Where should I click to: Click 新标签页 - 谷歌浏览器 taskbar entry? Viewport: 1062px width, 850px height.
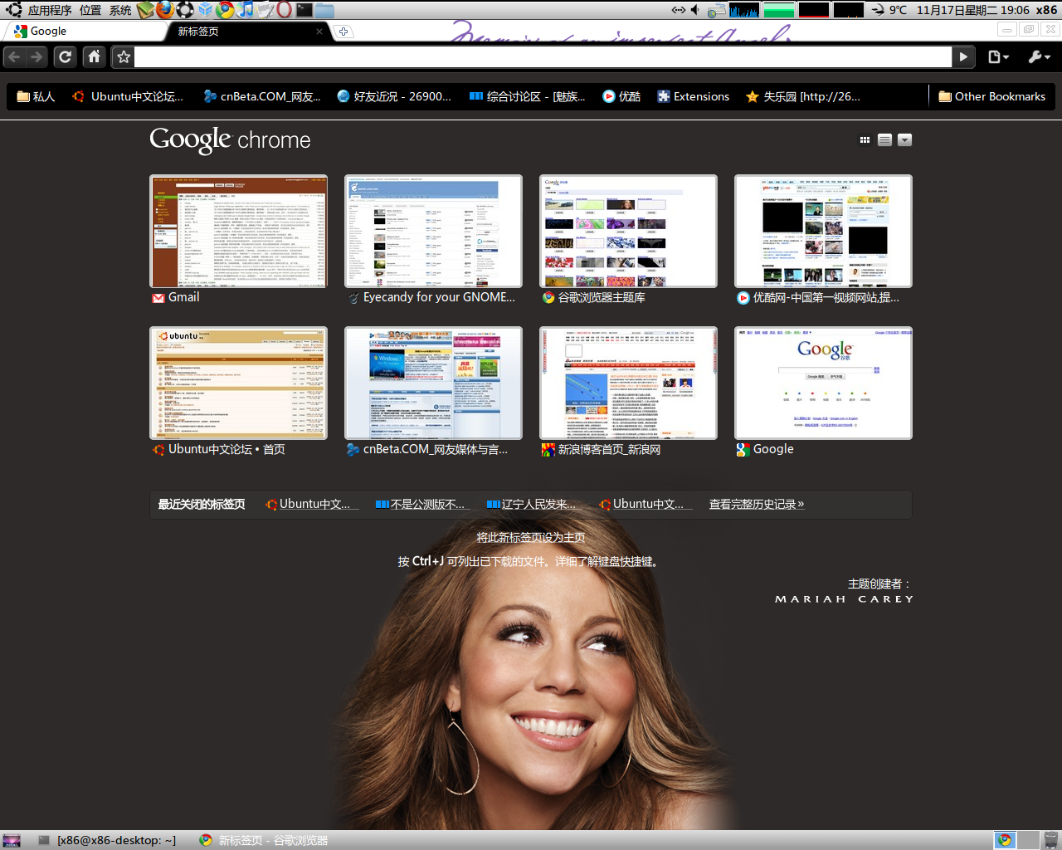point(264,840)
